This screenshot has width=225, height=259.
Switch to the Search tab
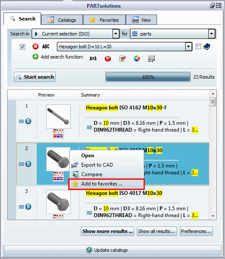click(22, 19)
